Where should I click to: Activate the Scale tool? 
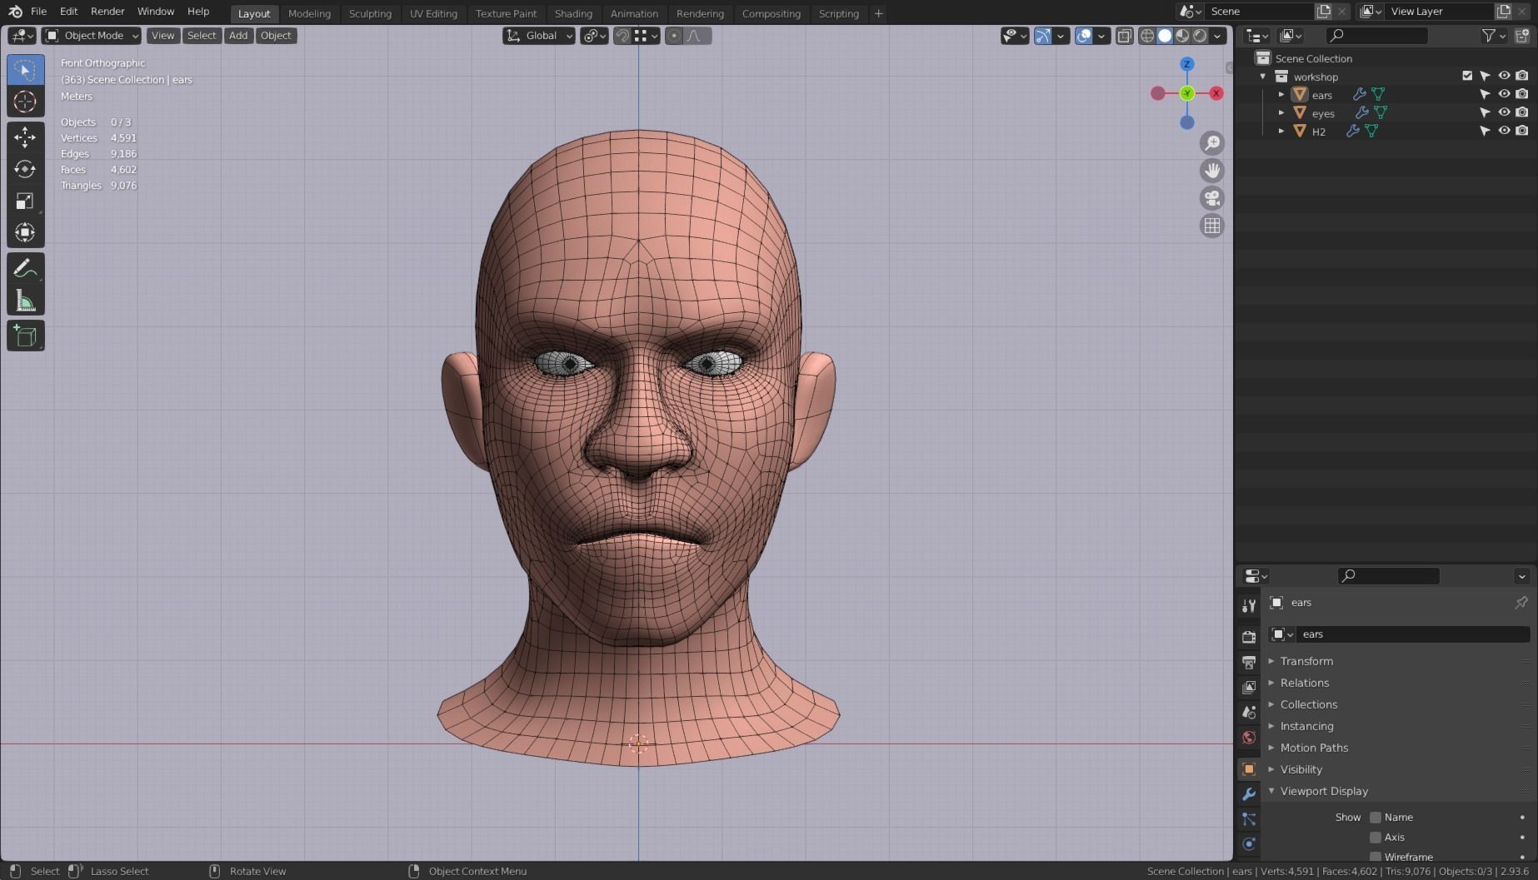pos(25,201)
